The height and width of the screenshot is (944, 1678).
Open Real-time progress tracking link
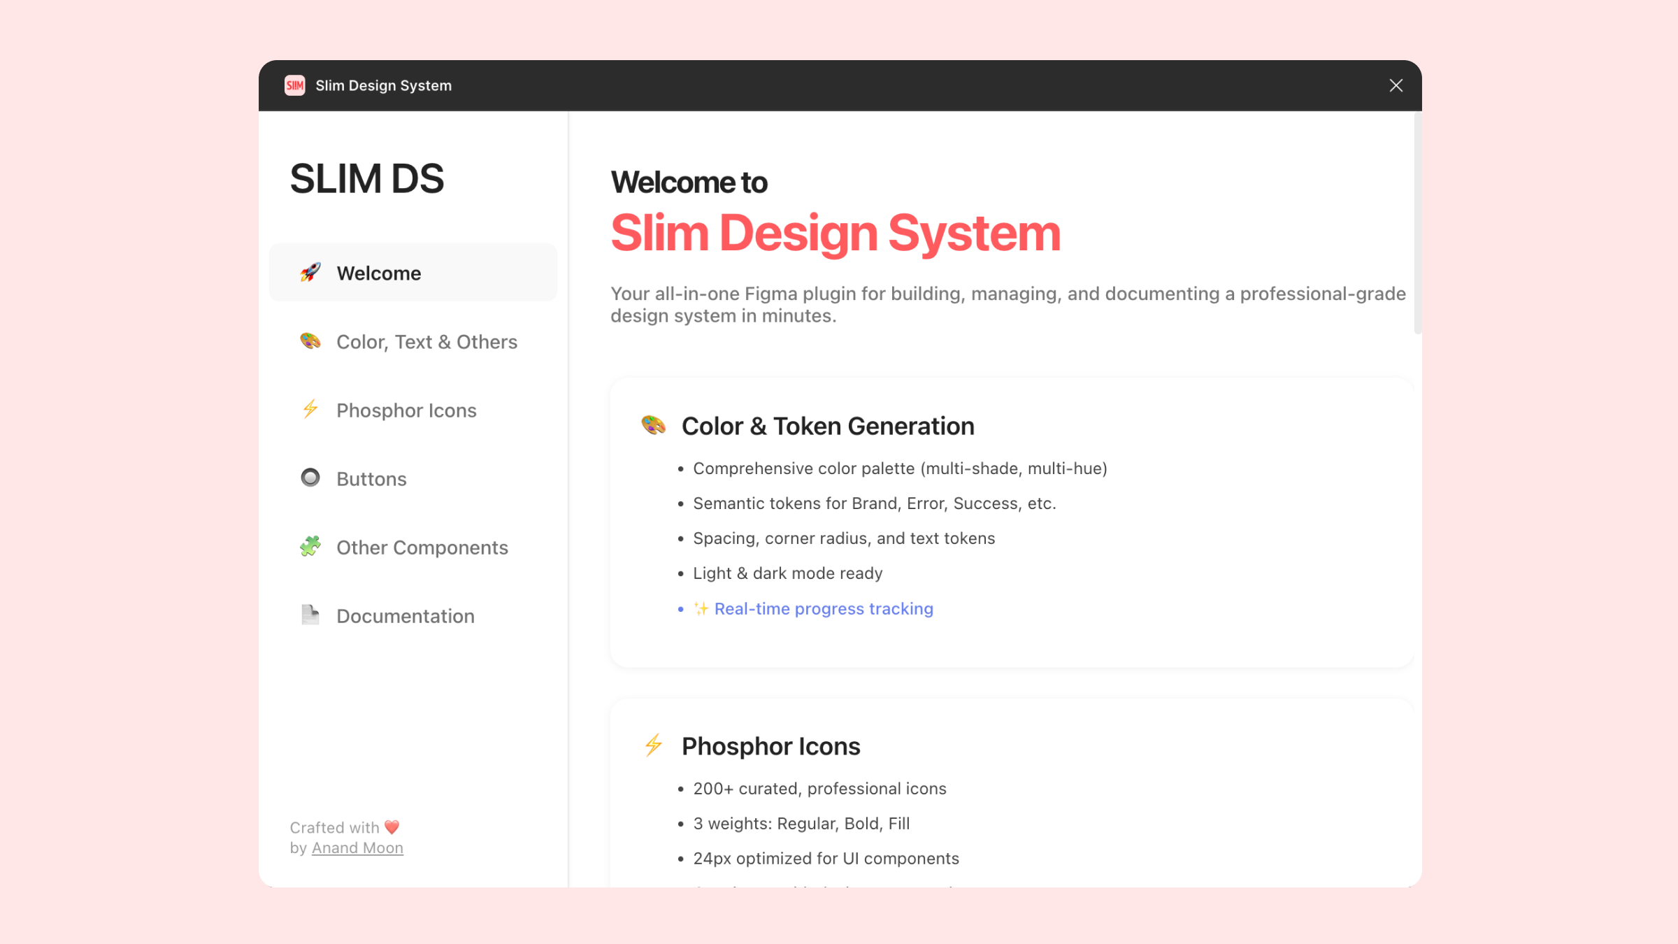pyautogui.click(x=823, y=608)
